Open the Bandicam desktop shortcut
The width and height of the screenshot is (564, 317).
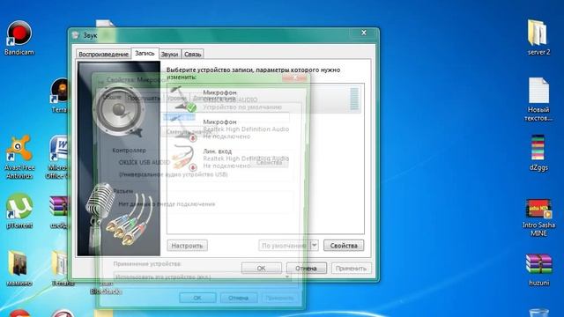click(x=19, y=38)
